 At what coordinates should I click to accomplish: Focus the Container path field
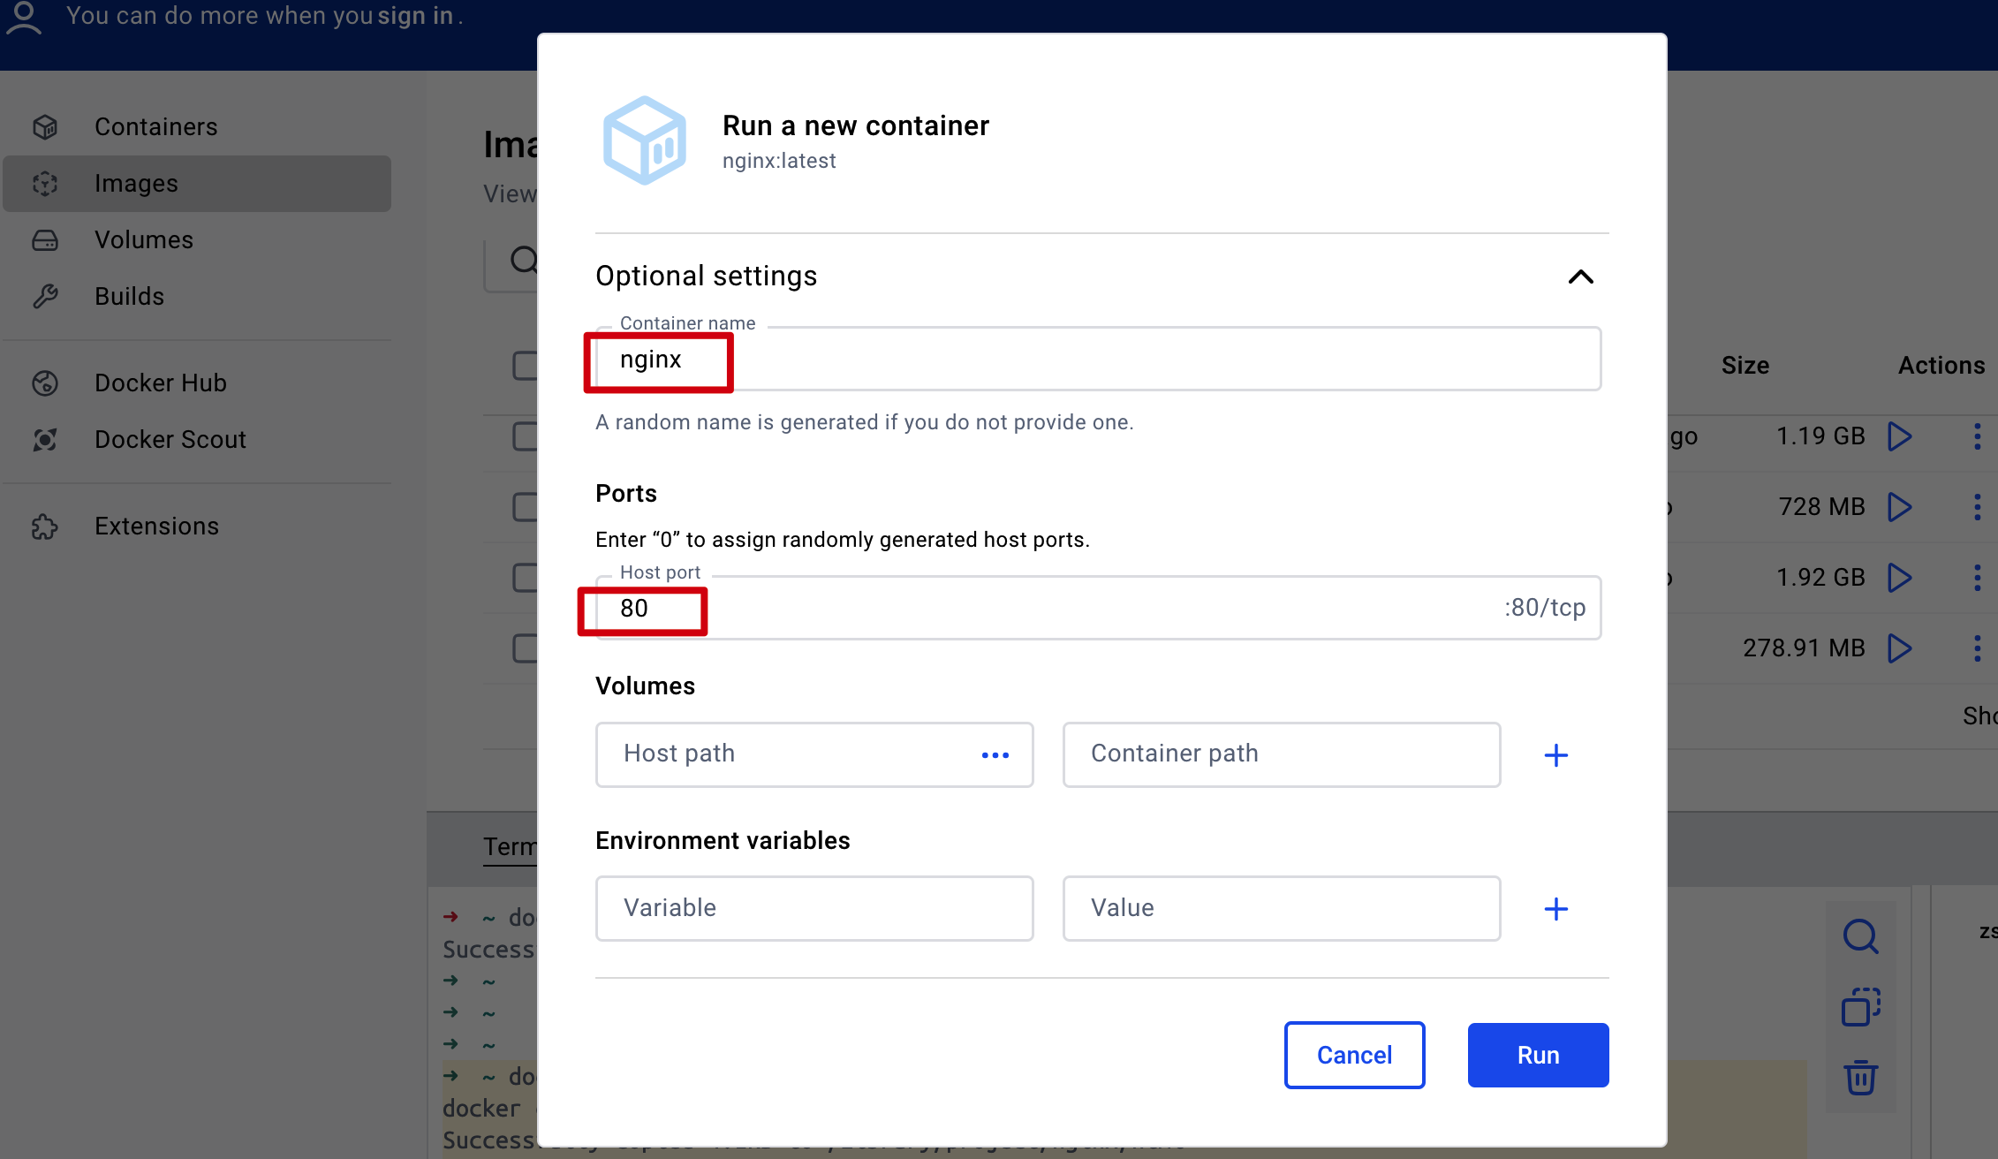coord(1281,754)
